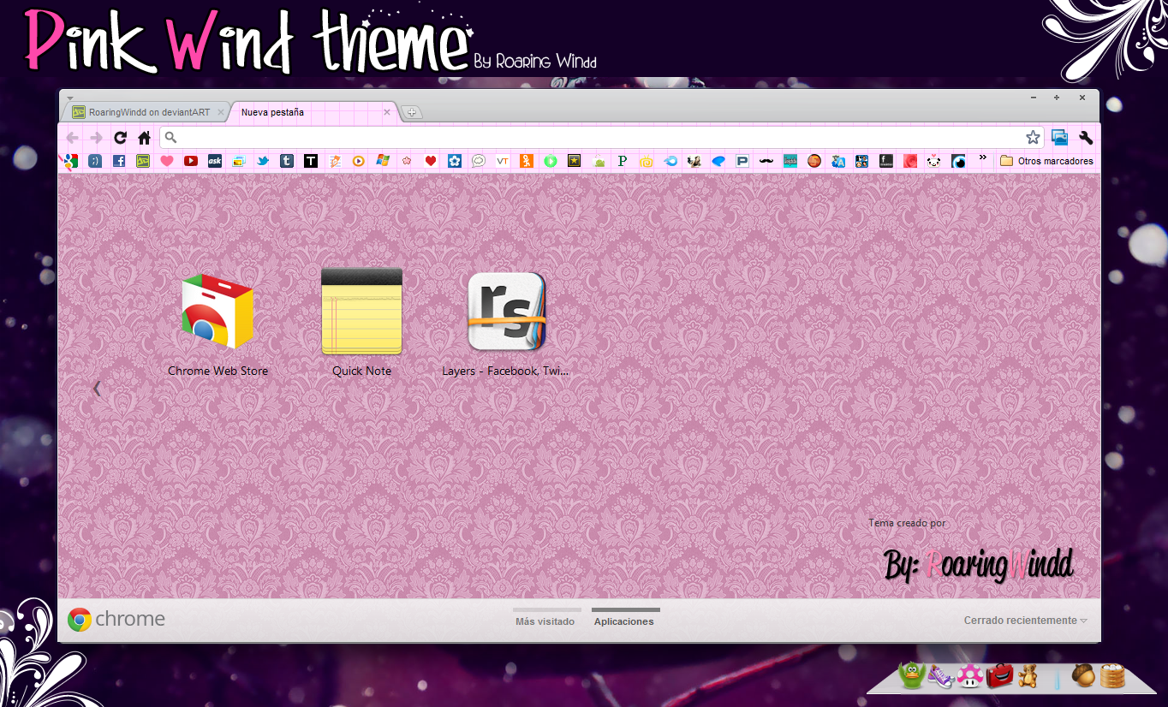The height and width of the screenshot is (707, 1168).
Task: Open the purple sneakers dock icon
Action: (x=940, y=676)
